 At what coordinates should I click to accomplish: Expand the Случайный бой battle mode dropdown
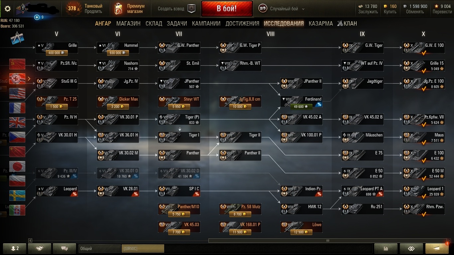click(303, 9)
